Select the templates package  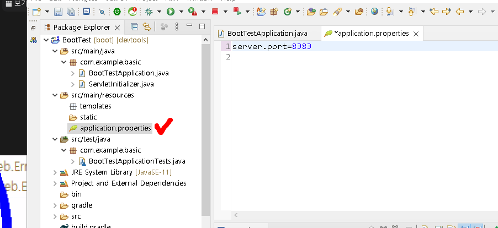(96, 106)
